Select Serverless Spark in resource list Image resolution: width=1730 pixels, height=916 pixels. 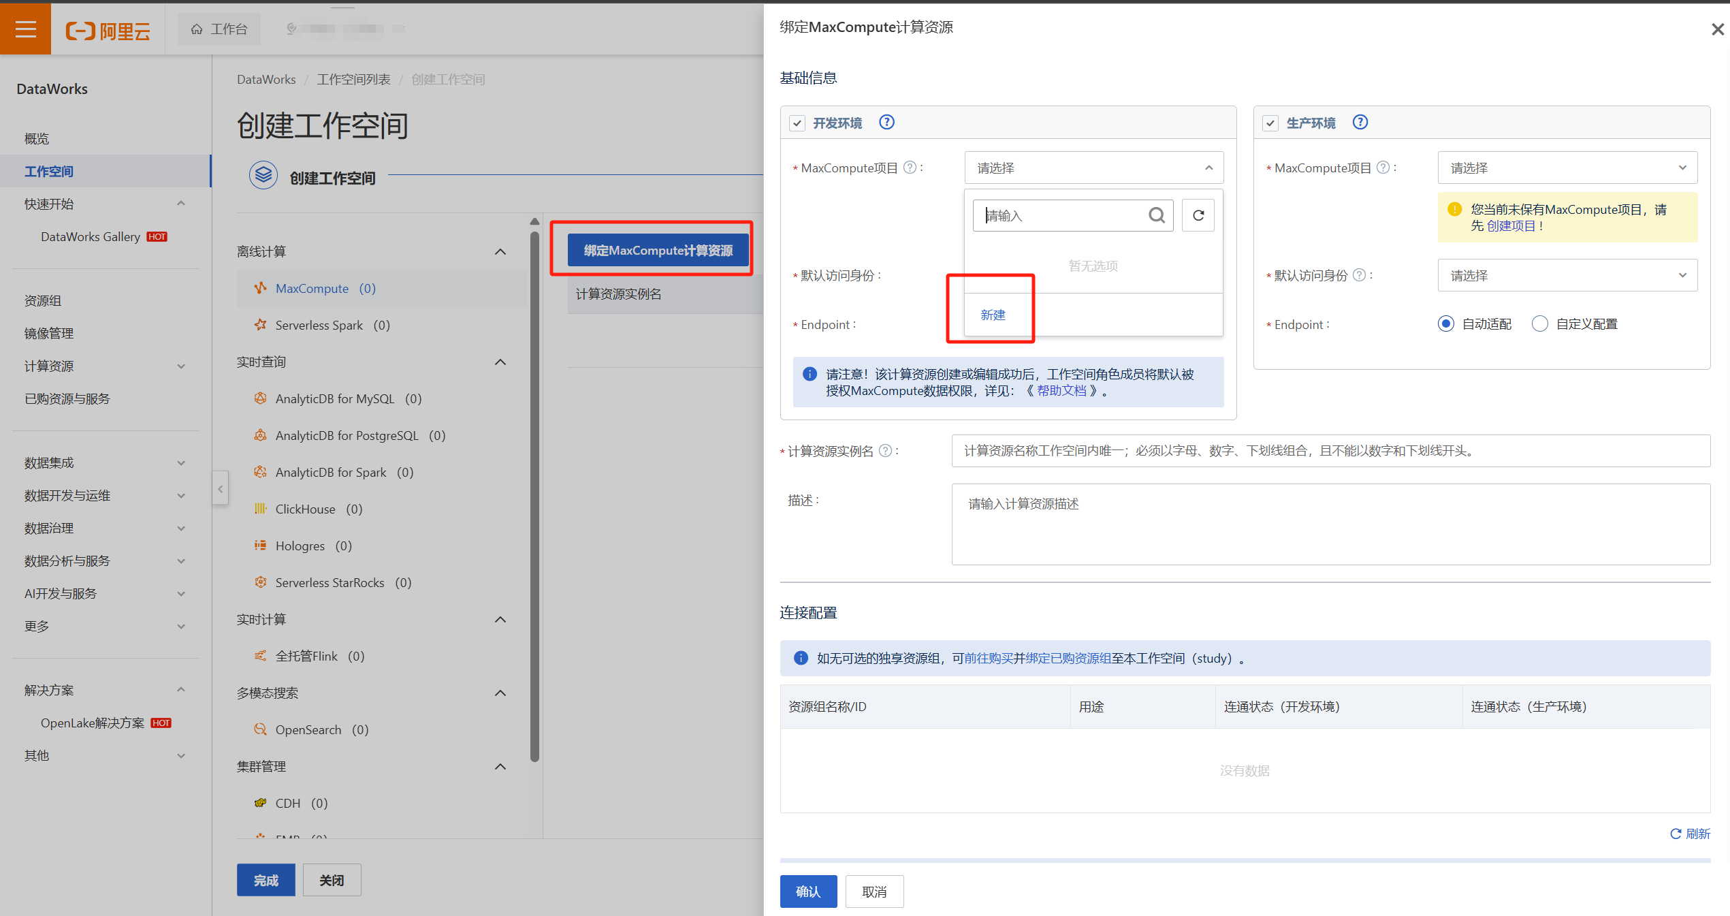click(319, 326)
